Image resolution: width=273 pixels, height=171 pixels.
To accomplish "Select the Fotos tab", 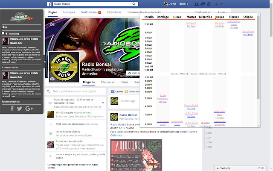I will click(x=125, y=82).
